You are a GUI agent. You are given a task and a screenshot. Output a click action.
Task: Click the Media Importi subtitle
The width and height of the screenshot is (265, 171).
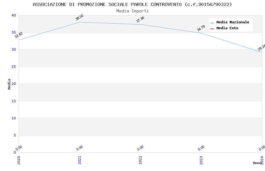coord(132,11)
